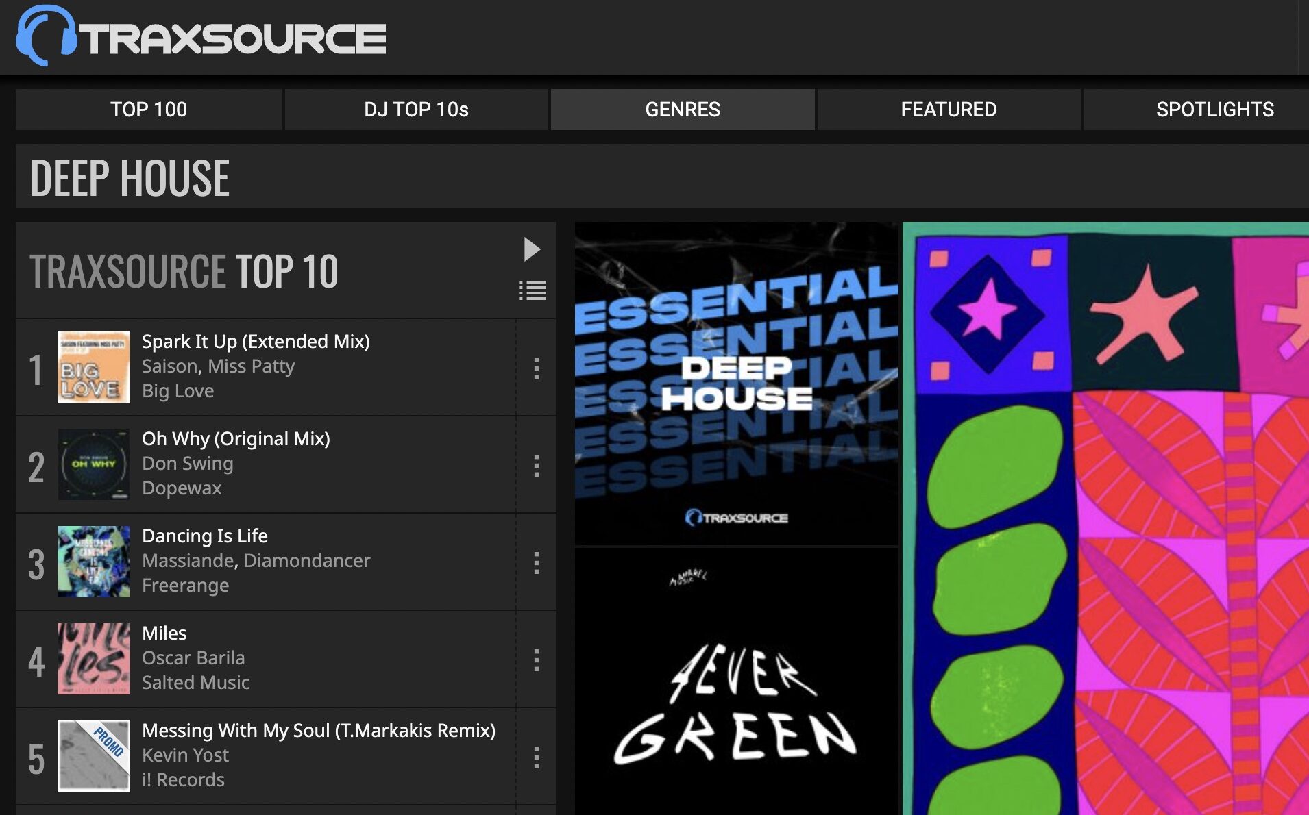Open options menu for Dancing Is Life
Image resolution: width=1309 pixels, height=815 pixels.
537,562
